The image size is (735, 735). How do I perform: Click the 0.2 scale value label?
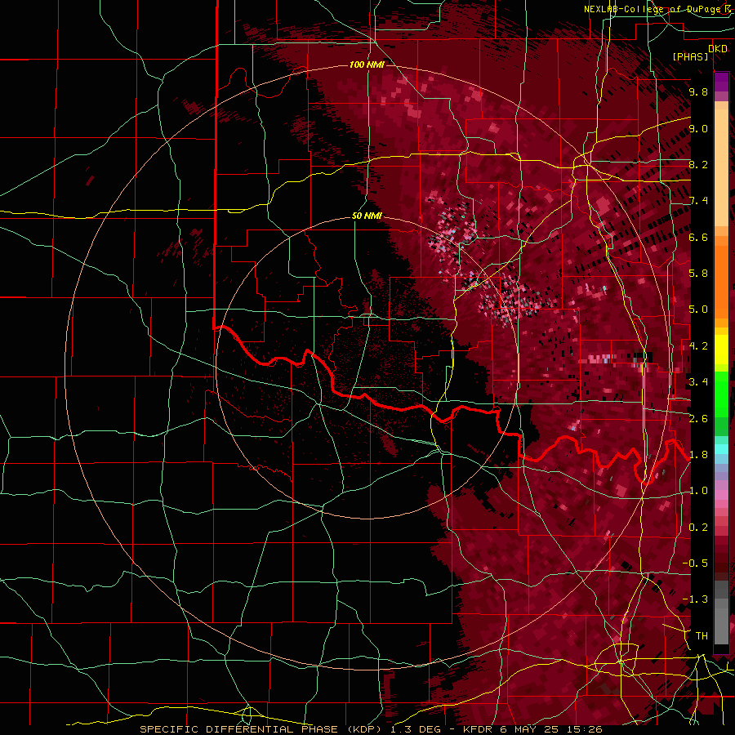click(698, 528)
